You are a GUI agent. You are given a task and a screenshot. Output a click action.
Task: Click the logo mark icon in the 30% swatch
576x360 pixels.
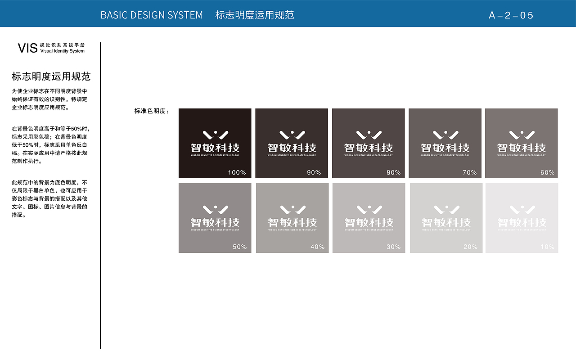[369, 209]
